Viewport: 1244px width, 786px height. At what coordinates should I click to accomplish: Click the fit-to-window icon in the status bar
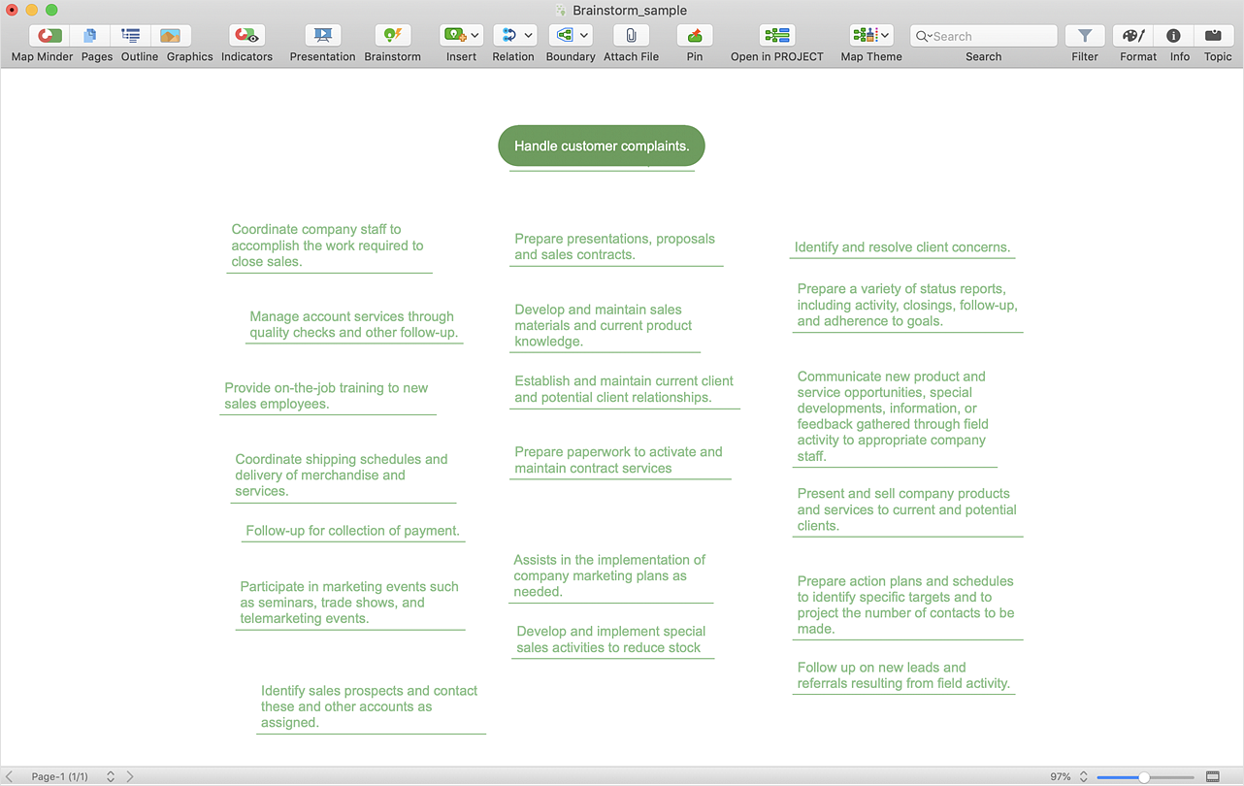[x=1213, y=776]
